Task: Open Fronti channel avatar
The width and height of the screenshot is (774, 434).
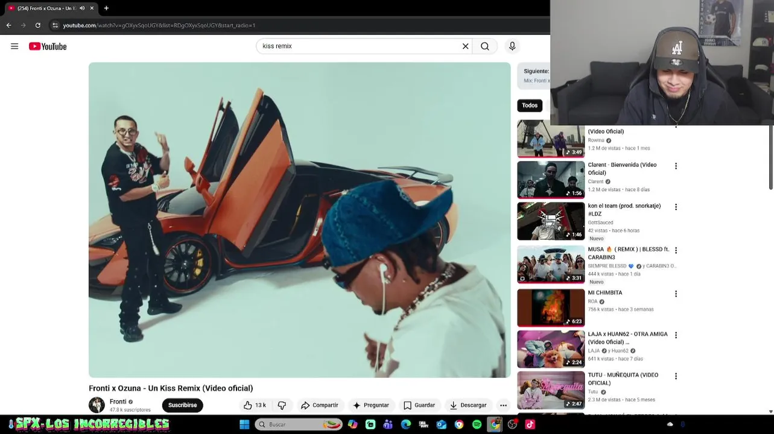Action: [97, 405]
